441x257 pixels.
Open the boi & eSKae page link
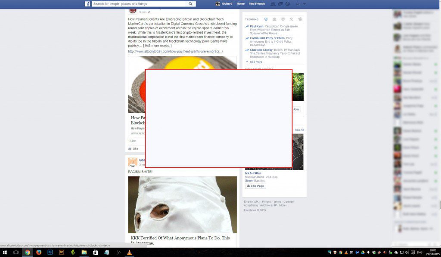tap(253, 173)
